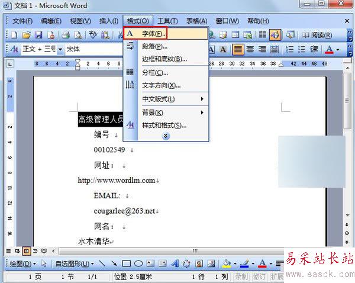Click the wordlm.com URL in document
The height and width of the screenshot is (283, 355).
click(117, 181)
